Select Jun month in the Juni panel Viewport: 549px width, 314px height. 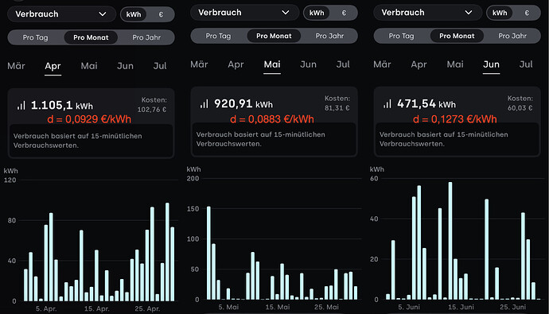tap(491, 64)
